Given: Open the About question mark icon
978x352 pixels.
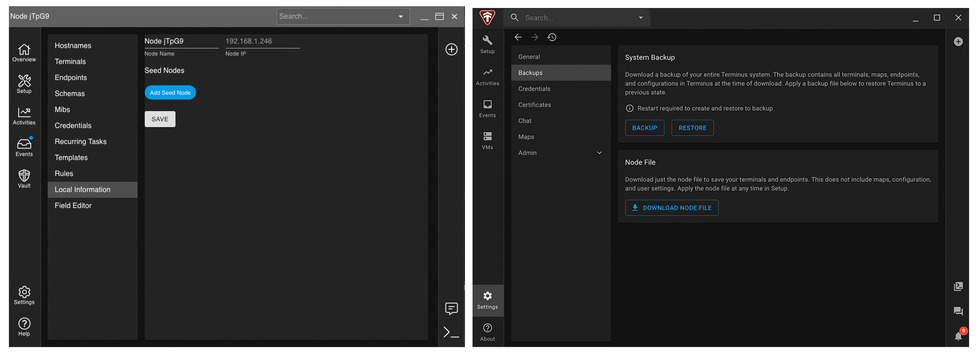Looking at the screenshot, I should tap(488, 332).
